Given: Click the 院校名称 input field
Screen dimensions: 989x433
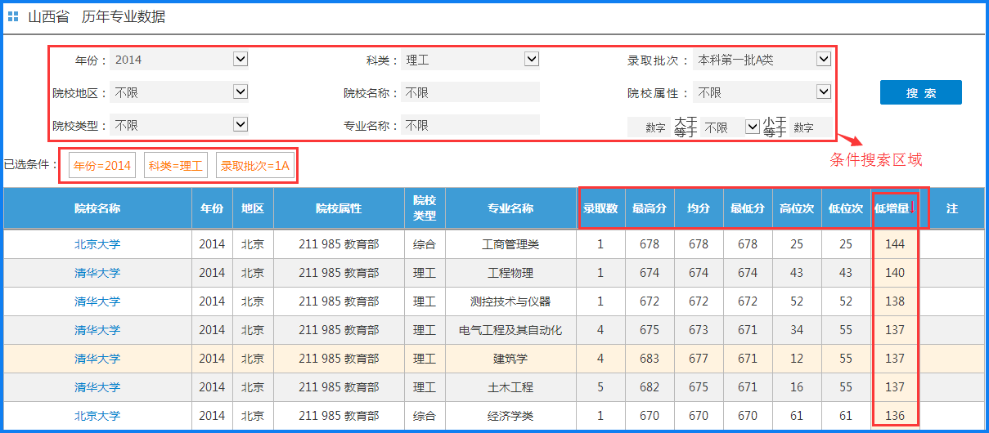Looking at the screenshot, I should tap(470, 92).
